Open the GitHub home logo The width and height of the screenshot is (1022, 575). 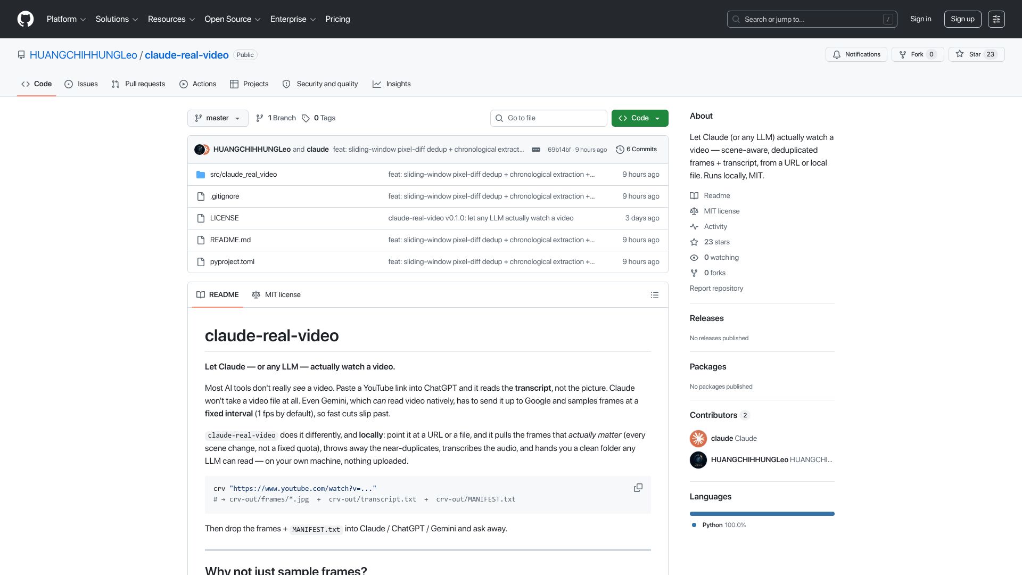click(26, 19)
